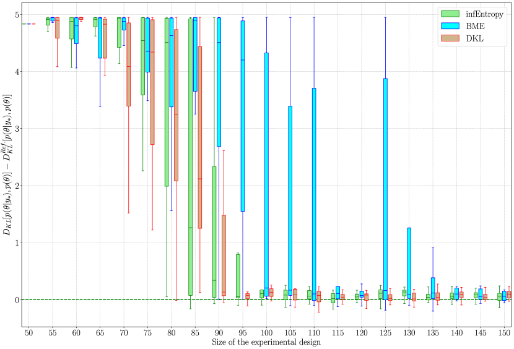The image size is (514, 349).
Task: Click the cyan BME box at size 125
Action: (385, 189)
